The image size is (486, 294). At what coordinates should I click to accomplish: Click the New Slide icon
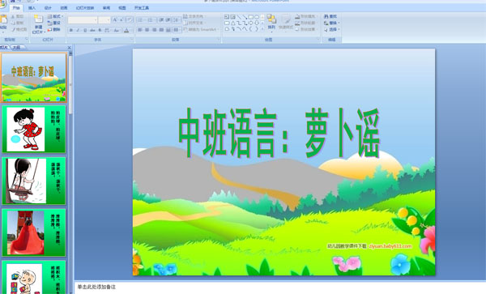(x=38, y=19)
